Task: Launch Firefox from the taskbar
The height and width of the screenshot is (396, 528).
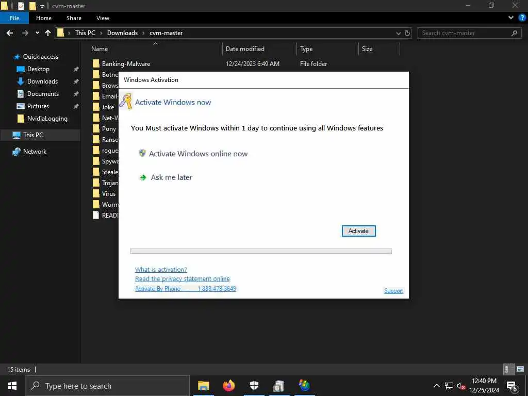Action: (228, 386)
